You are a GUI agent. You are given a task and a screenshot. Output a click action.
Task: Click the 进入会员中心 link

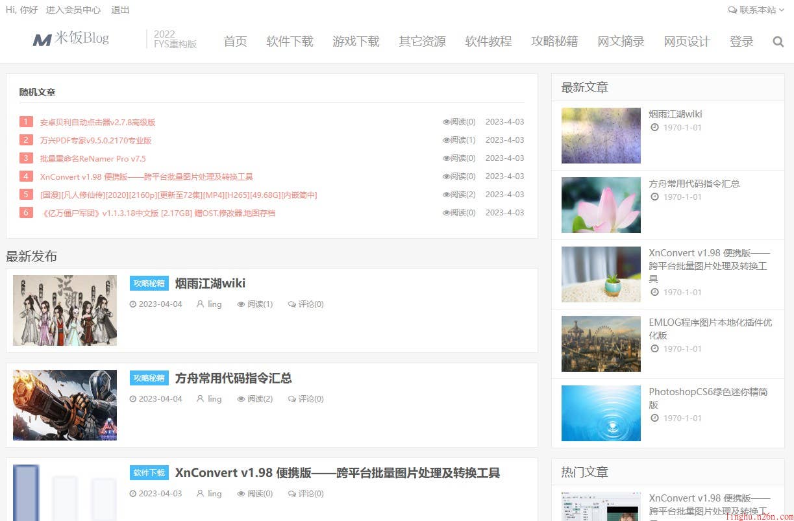point(73,10)
